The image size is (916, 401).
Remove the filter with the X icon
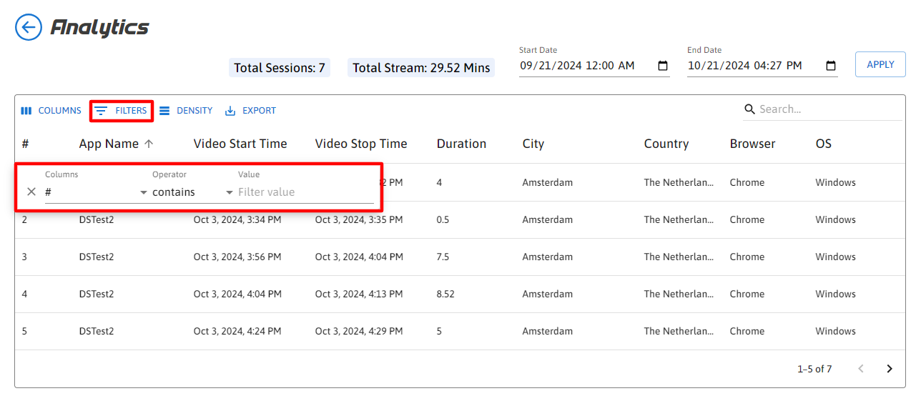[x=31, y=192]
